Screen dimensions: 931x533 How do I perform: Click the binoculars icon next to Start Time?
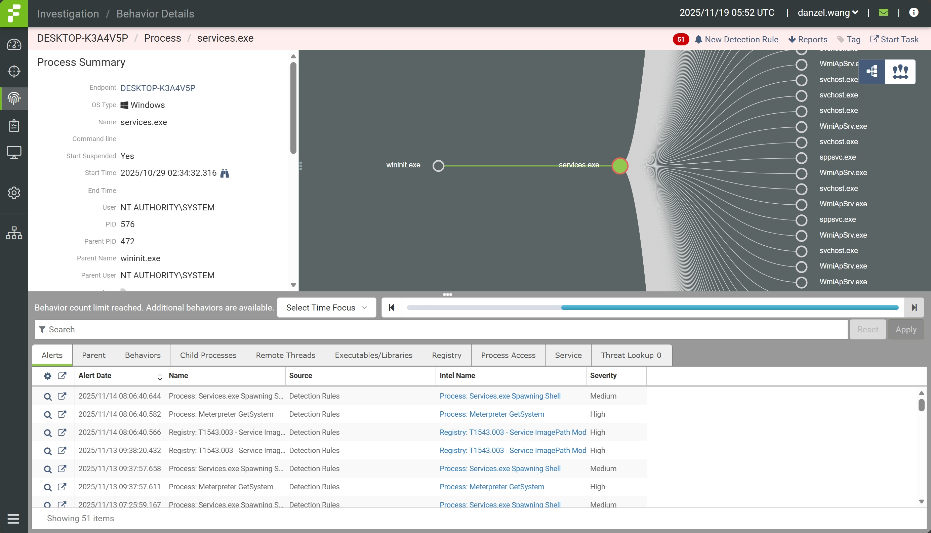pyautogui.click(x=225, y=173)
